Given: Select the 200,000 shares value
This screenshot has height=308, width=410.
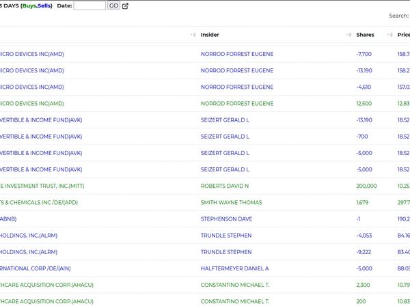Looking at the screenshot, I should click(x=366, y=186).
